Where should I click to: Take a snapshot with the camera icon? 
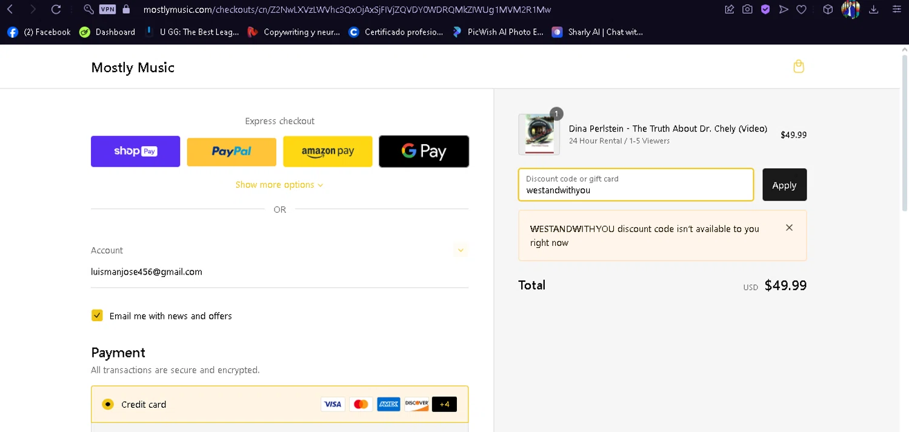pos(748,9)
